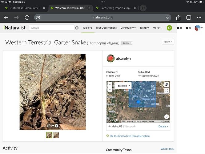
Task: Click Be the first to fave this observation
Action: (x=130, y=136)
